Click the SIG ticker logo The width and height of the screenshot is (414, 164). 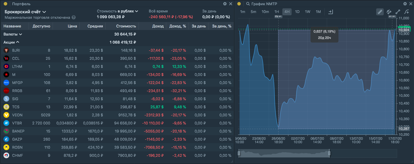pyautogui.click(x=6, y=99)
